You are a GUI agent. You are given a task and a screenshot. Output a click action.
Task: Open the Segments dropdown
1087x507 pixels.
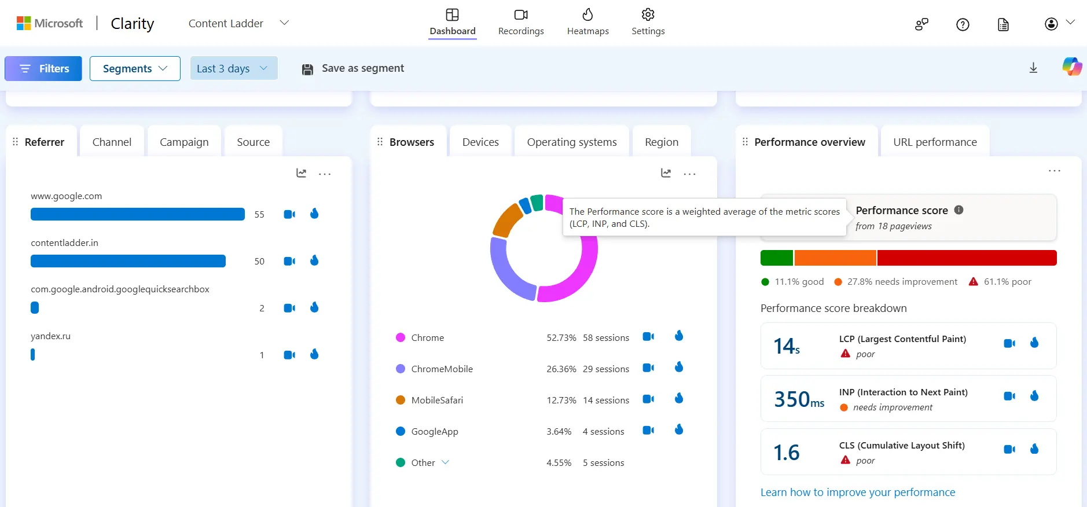point(135,68)
